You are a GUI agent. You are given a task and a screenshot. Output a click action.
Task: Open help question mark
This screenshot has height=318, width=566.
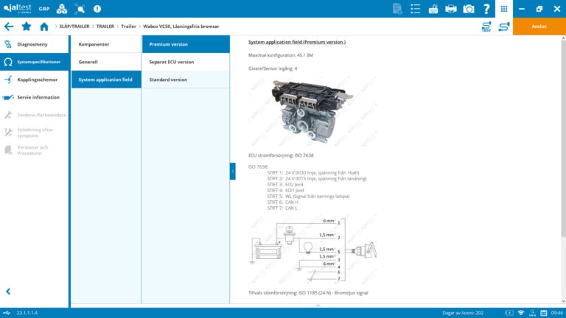pos(486,9)
